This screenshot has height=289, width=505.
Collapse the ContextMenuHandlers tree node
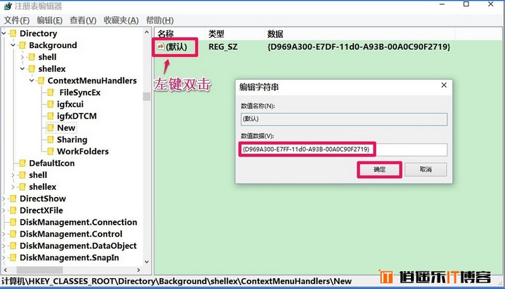[x=32, y=81]
